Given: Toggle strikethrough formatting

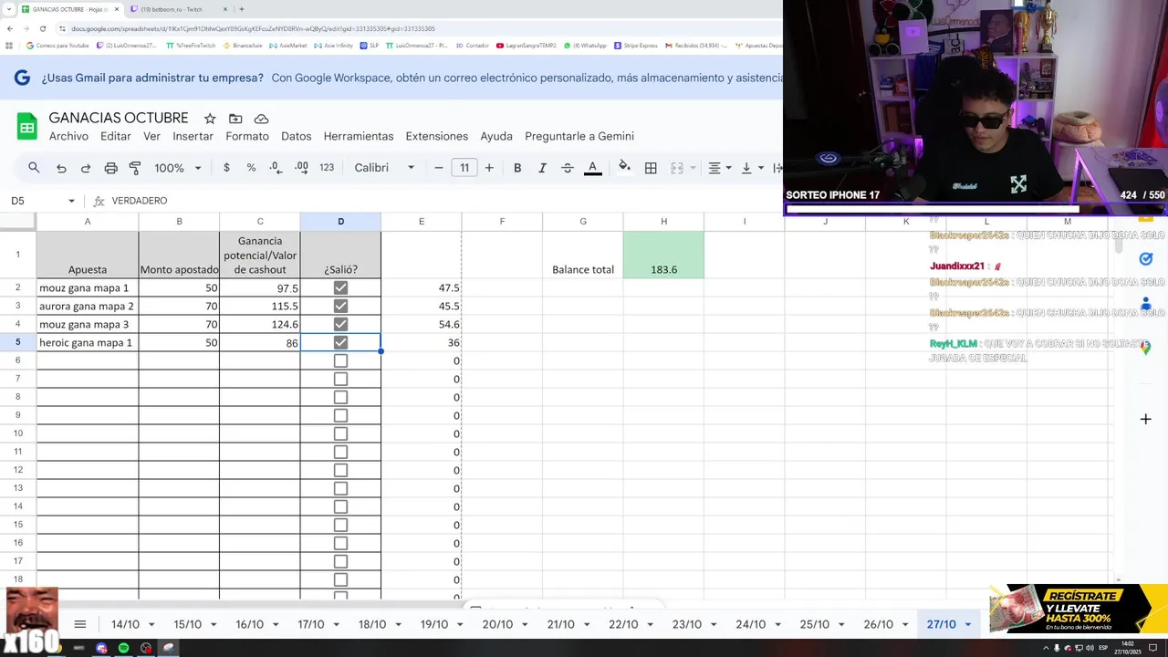Looking at the screenshot, I should (567, 168).
